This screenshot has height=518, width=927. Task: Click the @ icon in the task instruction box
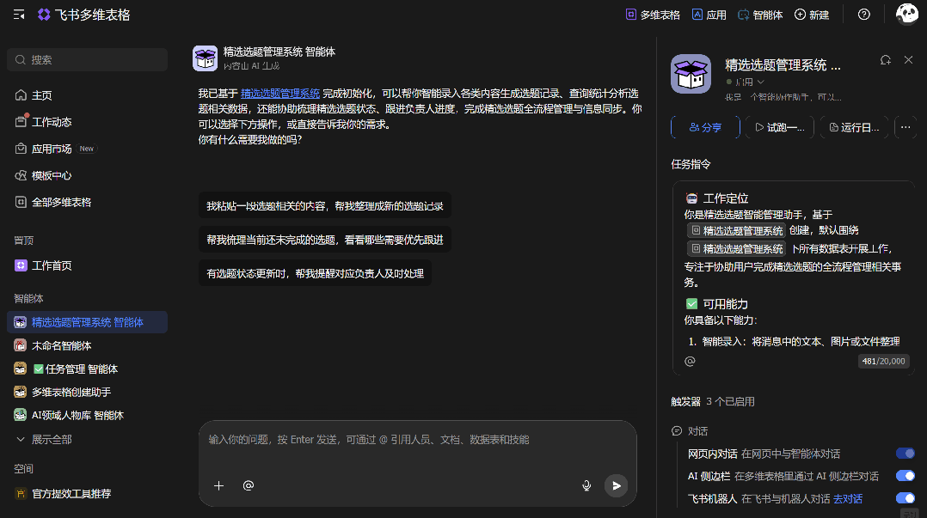click(x=690, y=362)
